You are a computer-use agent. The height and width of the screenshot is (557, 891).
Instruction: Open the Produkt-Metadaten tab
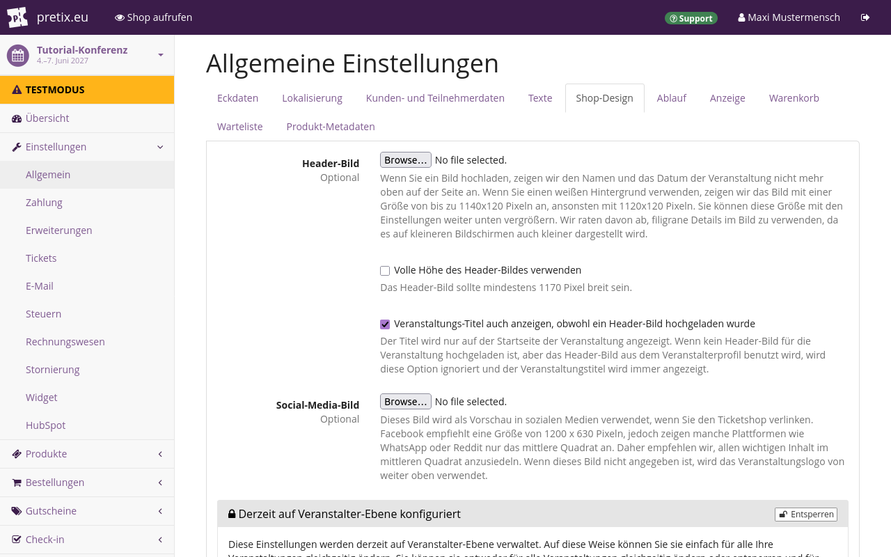coord(331,127)
